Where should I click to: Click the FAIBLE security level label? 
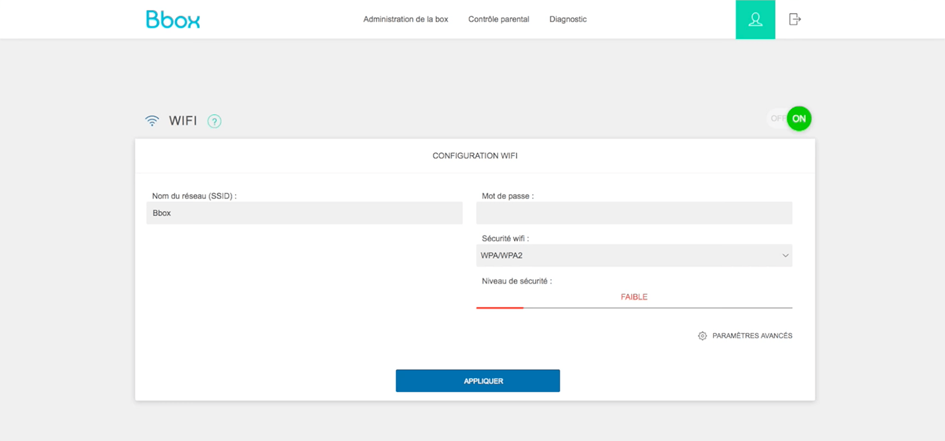pyautogui.click(x=634, y=297)
